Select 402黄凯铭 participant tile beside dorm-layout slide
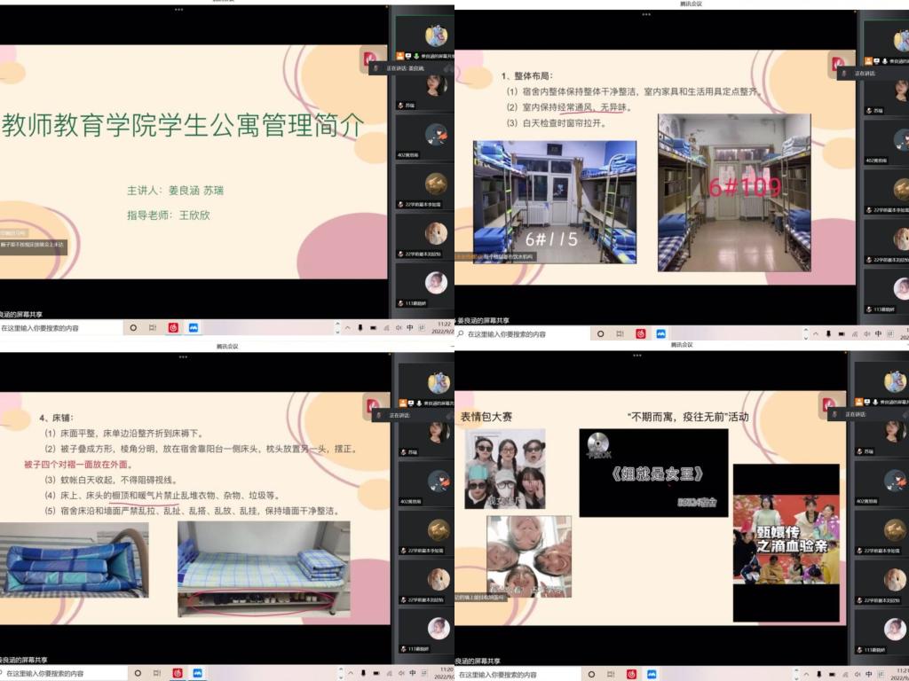This screenshot has height=681, width=909. pos(900,142)
